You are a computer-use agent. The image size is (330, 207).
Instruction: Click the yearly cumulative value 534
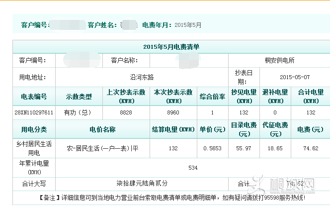click(x=193, y=167)
